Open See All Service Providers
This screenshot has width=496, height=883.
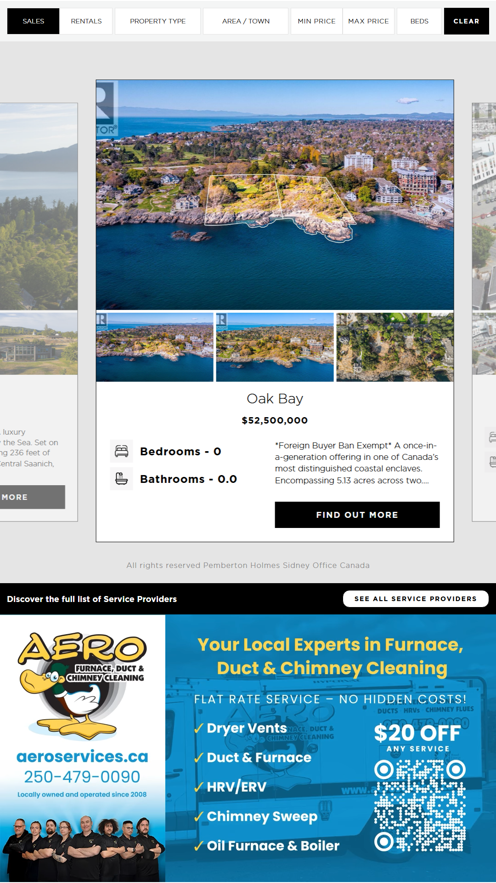point(415,599)
